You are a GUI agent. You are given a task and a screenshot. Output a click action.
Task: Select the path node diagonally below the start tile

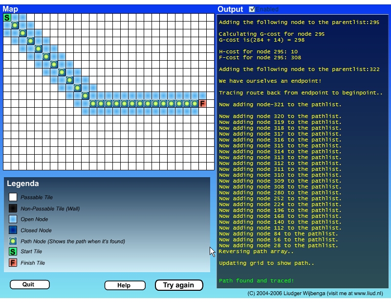pyautogui.click(x=15, y=25)
